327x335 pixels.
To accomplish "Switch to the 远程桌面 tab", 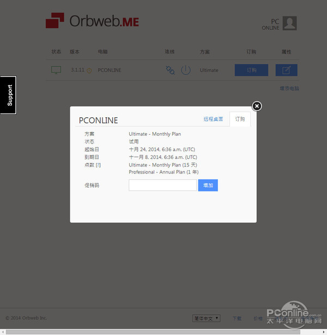I will coord(213,119).
